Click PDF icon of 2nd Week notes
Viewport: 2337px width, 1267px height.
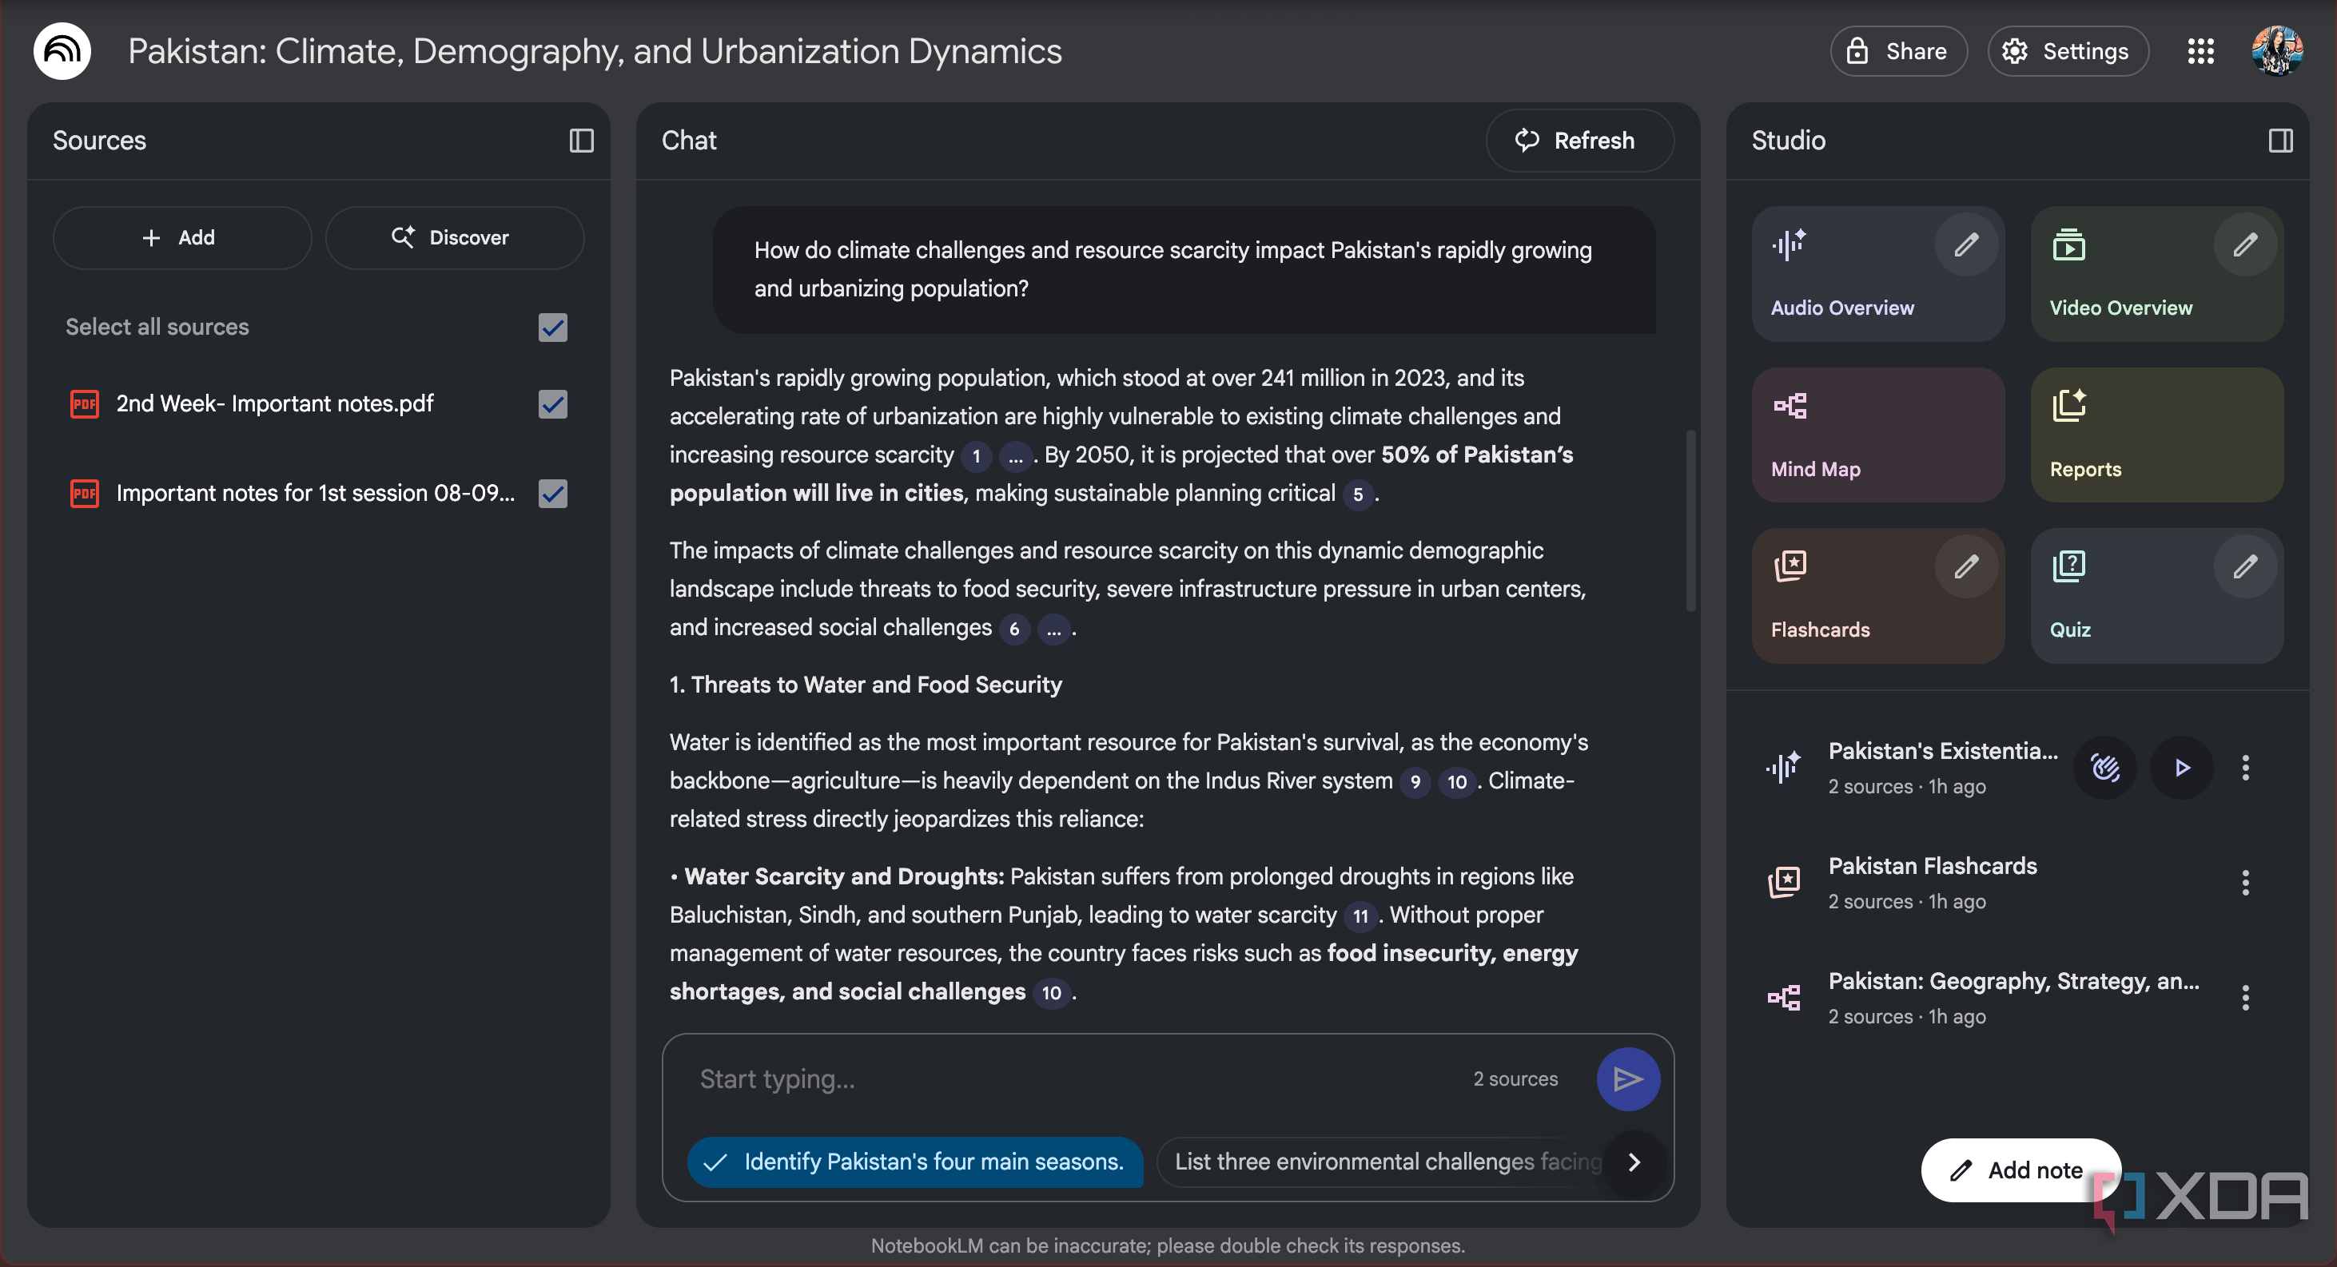85,403
